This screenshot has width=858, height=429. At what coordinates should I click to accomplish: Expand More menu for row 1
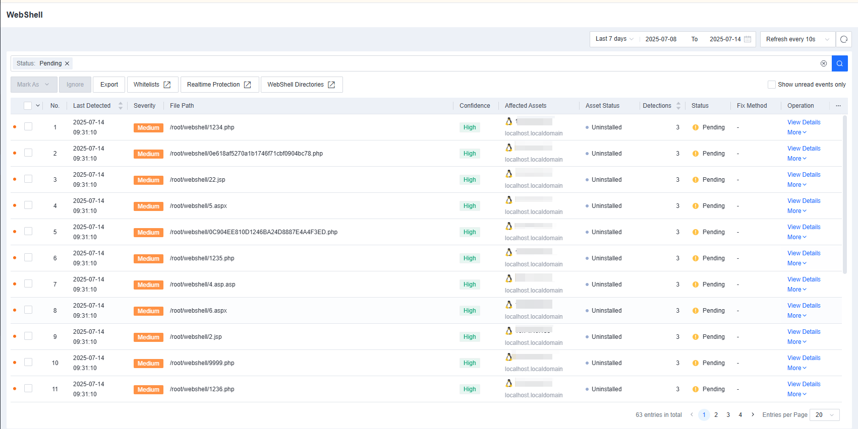click(x=797, y=132)
